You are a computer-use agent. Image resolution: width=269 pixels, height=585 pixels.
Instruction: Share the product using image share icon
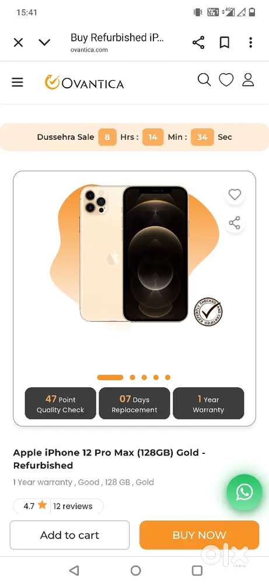pyautogui.click(x=235, y=223)
